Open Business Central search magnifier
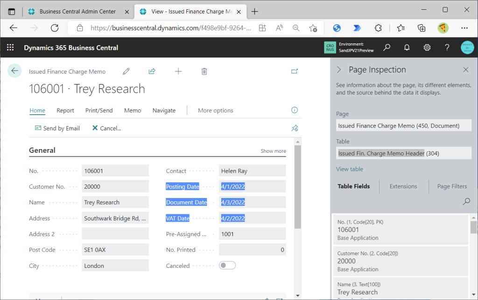The height and width of the screenshot is (300, 478). (x=387, y=48)
